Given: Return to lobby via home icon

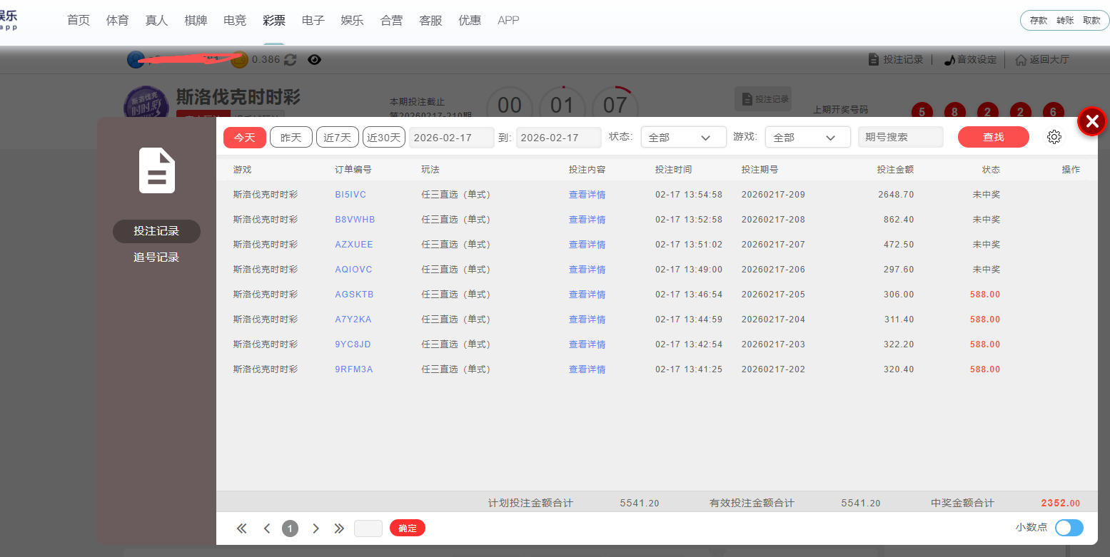Looking at the screenshot, I should tap(1021, 60).
